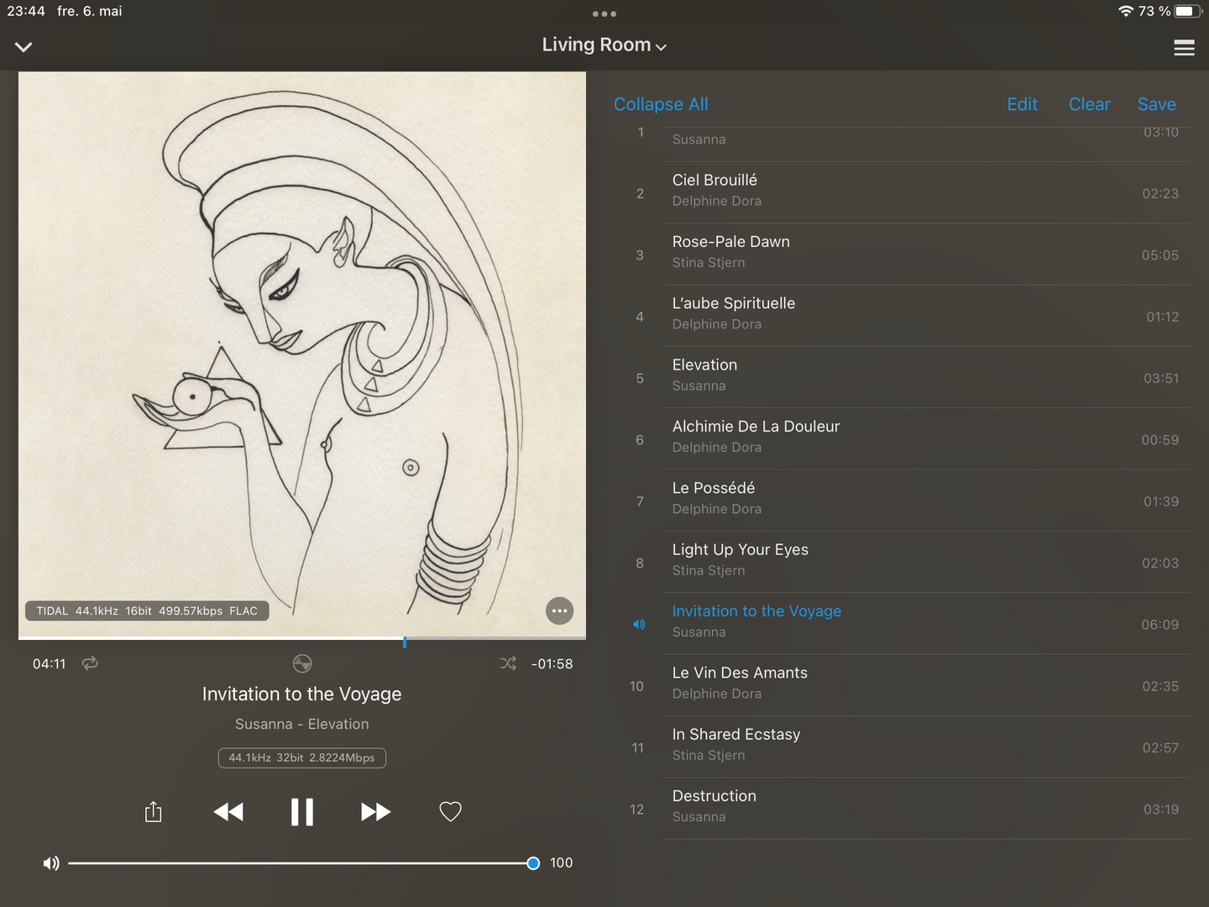Click the round globe icon below the progress bar
The width and height of the screenshot is (1209, 907).
(302, 663)
